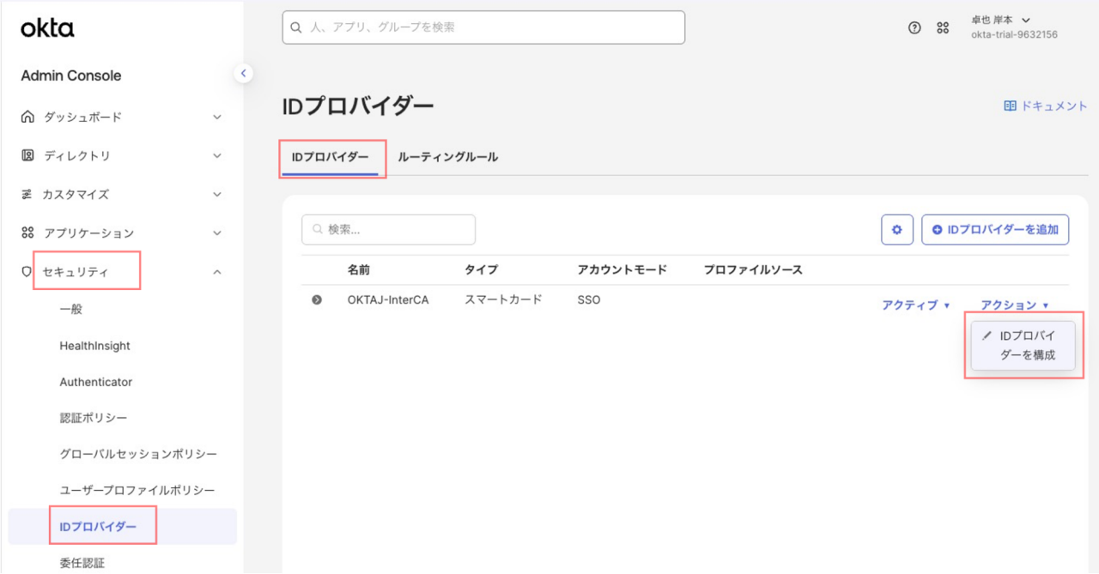Click the セキュリティ shield icon
This screenshot has height=574, width=1099.
pyautogui.click(x=27, y=272)
